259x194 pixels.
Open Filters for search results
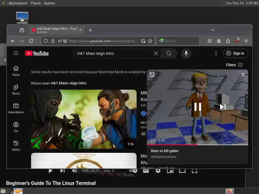pos(234,65)
